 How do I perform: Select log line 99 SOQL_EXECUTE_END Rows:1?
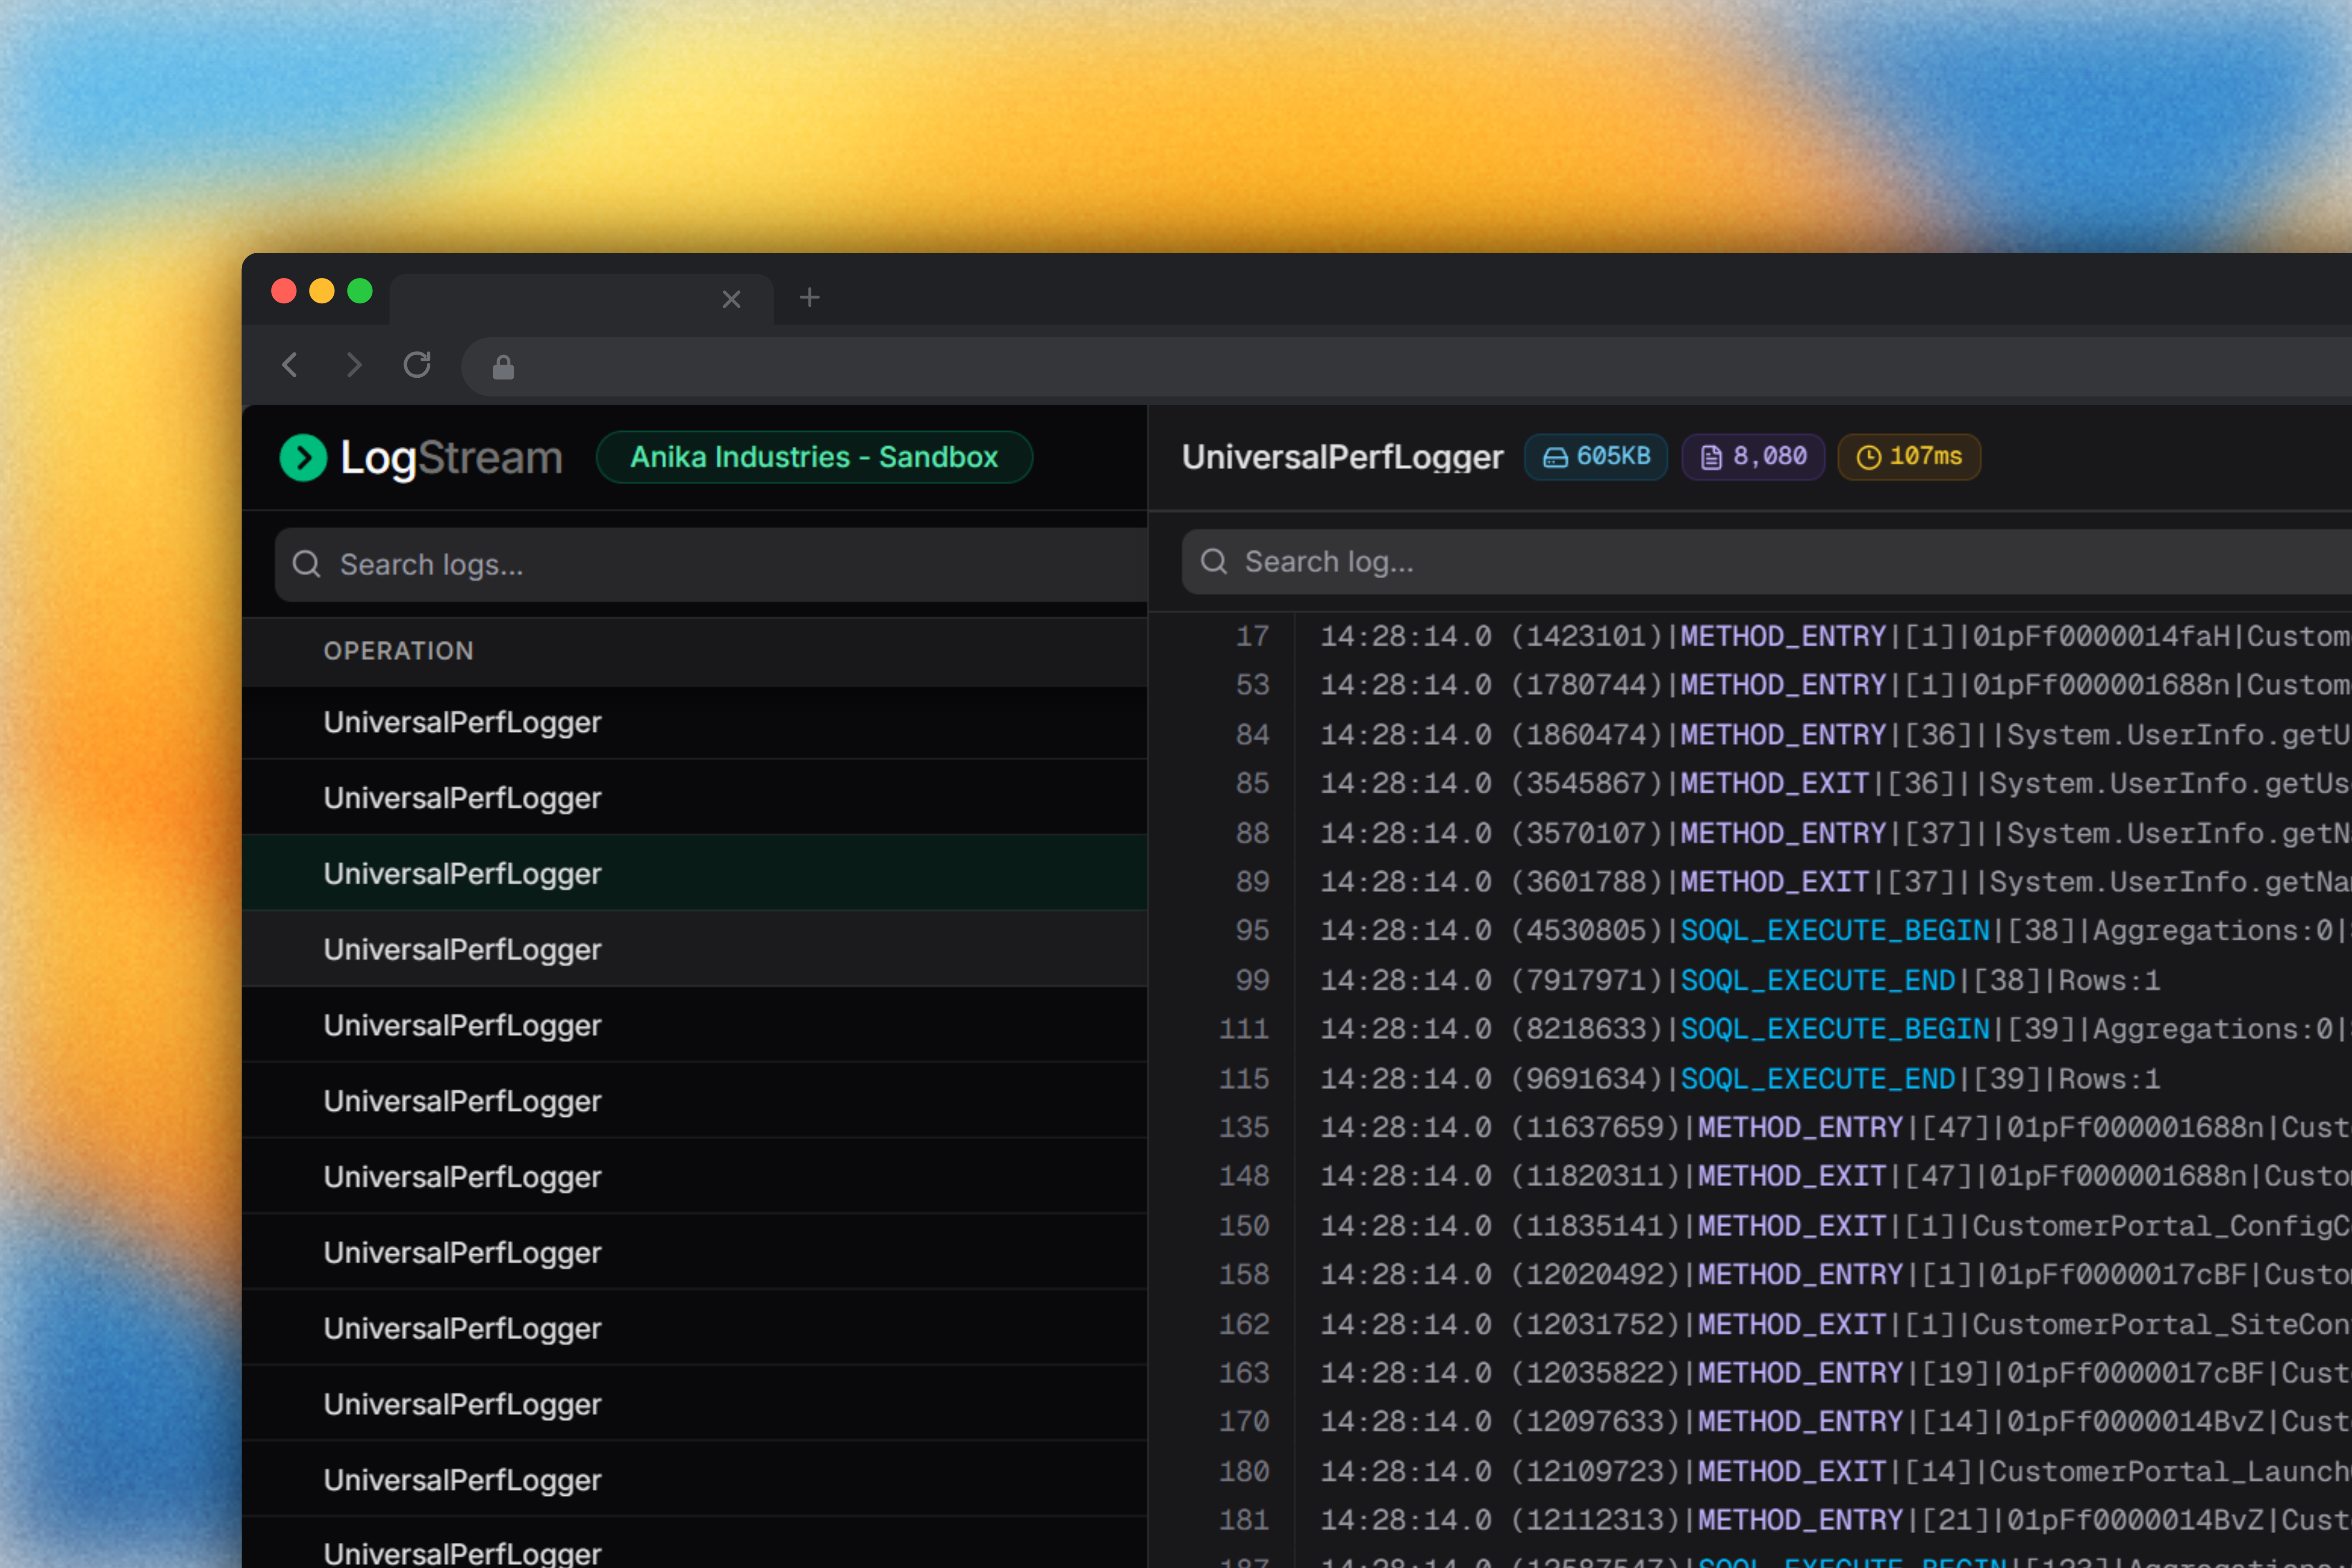pyautogui.click(x=1750, y=980)
